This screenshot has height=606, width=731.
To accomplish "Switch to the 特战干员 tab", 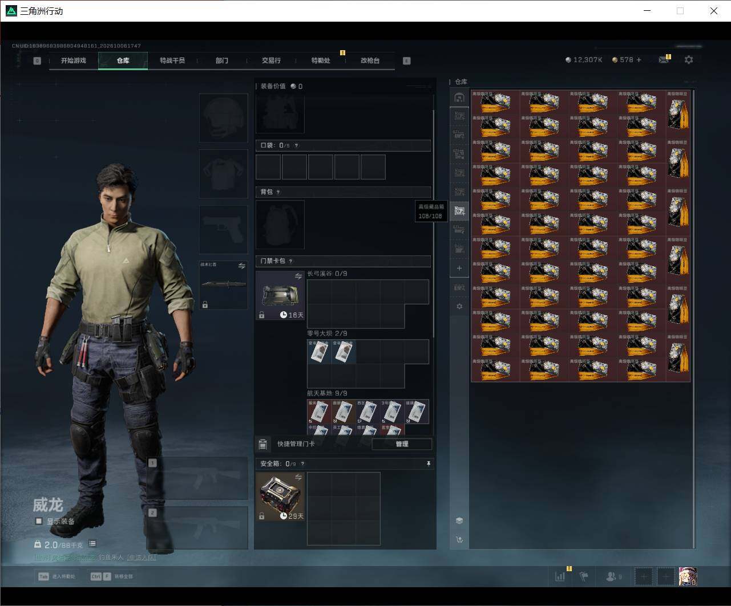I will (172, 60).
